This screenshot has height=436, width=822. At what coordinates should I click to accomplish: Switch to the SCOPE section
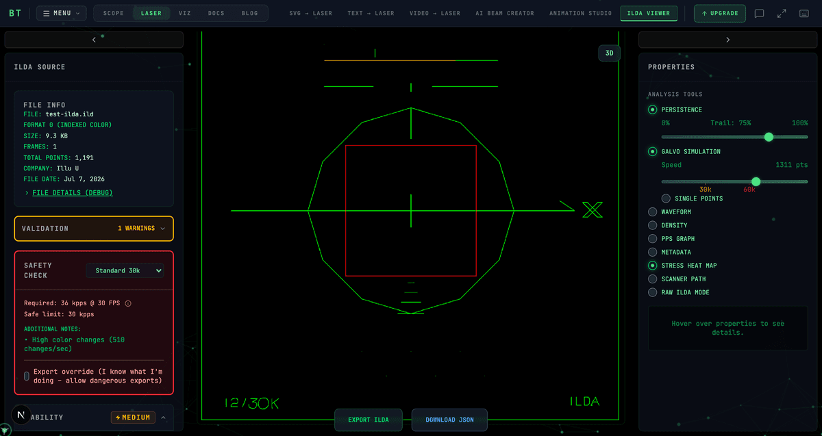point(114,13)
